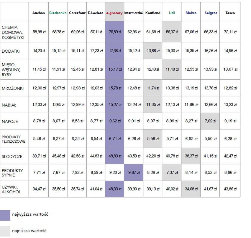Click the 17,38 zł e-grocery cell
Image resolution: width=251 pixels, height=238 pixels.
coord(115,51)
